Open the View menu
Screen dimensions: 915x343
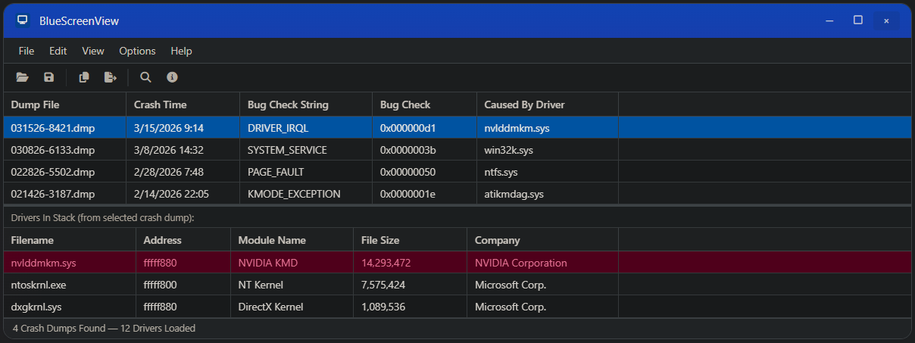tap(93, 51)
